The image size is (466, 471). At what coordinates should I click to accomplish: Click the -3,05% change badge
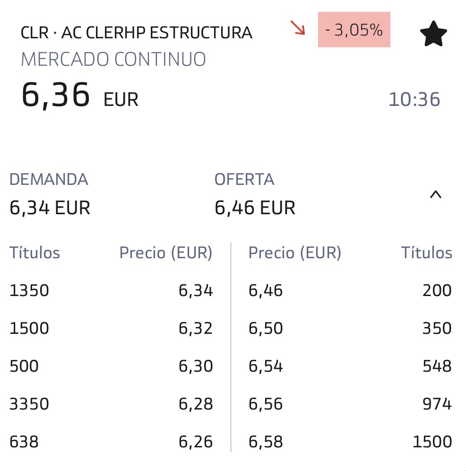tap(354, 30)
